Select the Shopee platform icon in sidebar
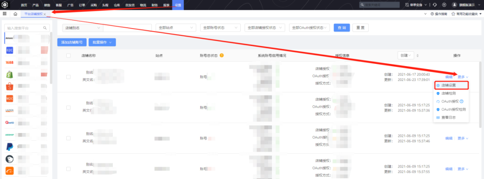Screen dimensions: 484x179 [x=9, y=86]
